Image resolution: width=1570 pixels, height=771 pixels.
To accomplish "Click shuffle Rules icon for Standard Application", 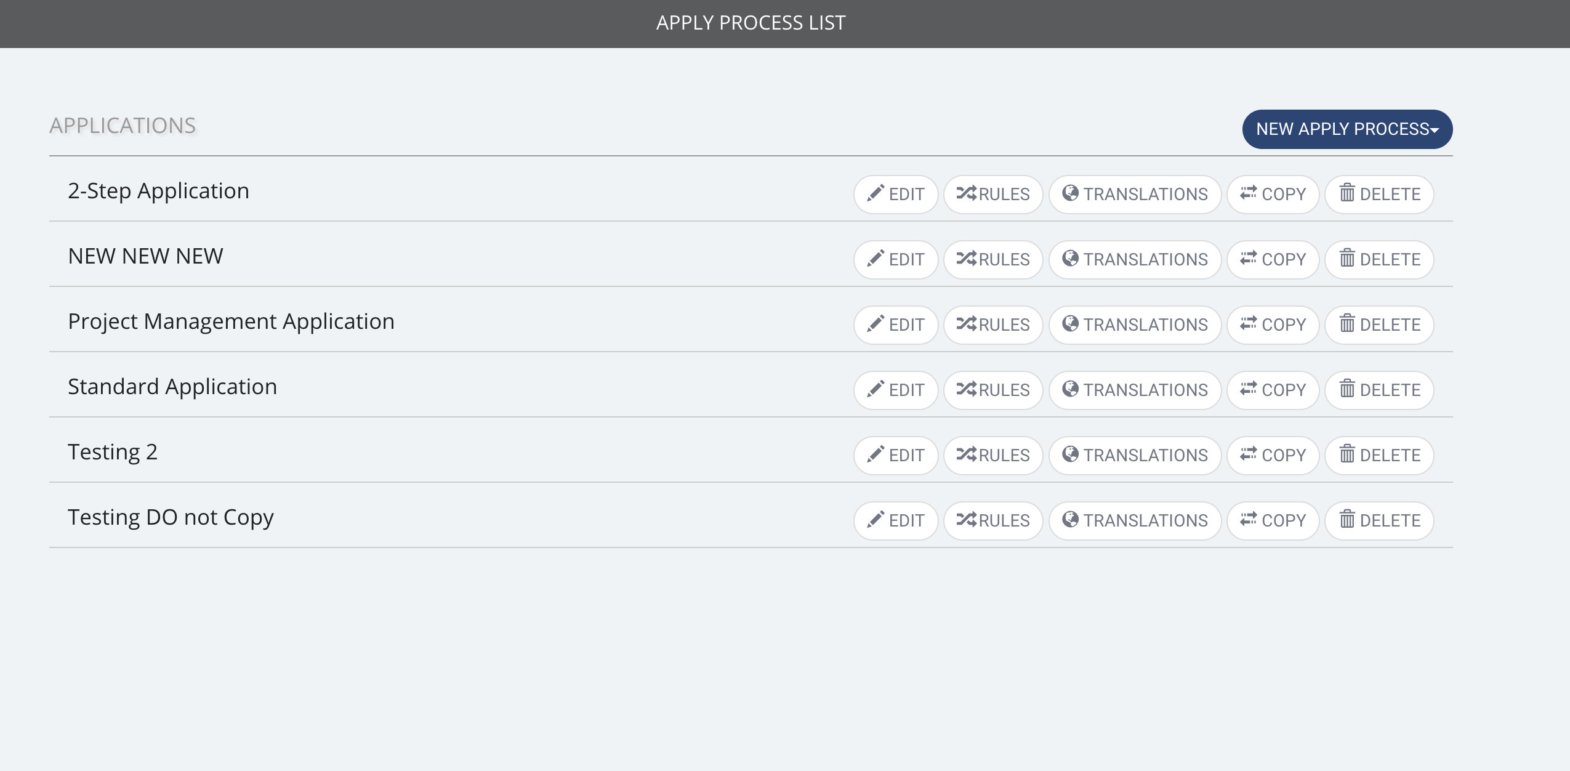I will click(967, 389).
